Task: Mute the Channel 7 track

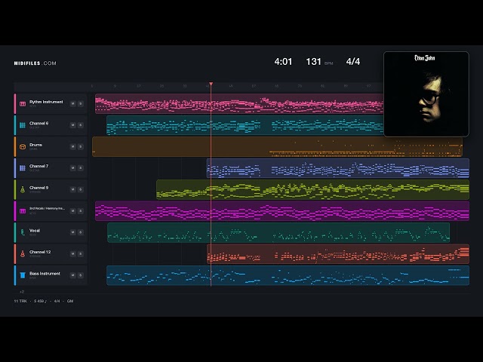Action: (x=72, y=167)
